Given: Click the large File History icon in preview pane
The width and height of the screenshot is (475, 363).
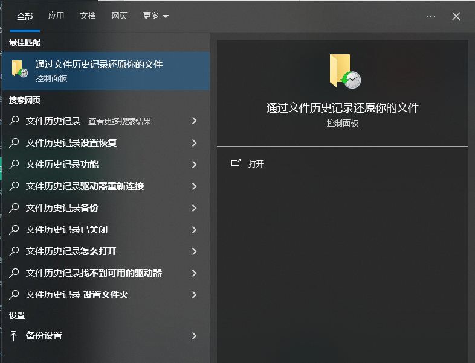Looking at the screenshot, I should [x=345, y=71].
